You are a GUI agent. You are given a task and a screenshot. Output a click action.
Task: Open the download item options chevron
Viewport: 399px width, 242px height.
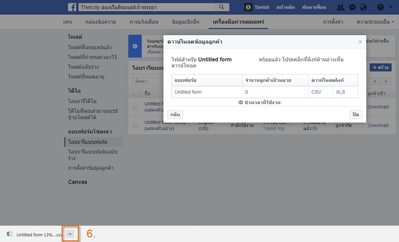[70, 234]
